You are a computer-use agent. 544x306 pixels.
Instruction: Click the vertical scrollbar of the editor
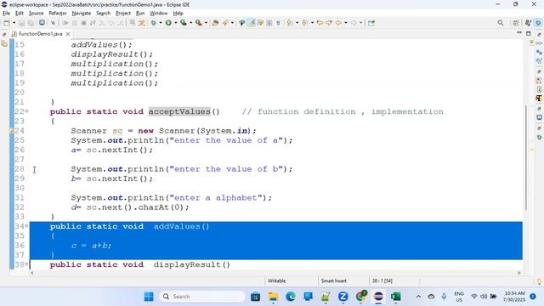coord(525,157)
